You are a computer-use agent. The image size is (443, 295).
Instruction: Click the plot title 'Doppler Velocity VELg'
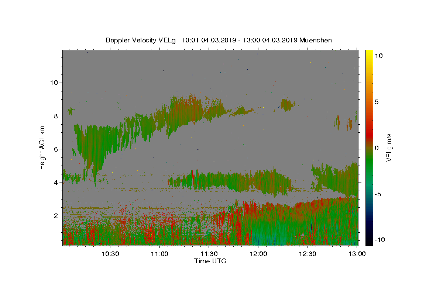click(x=141, y=40)
